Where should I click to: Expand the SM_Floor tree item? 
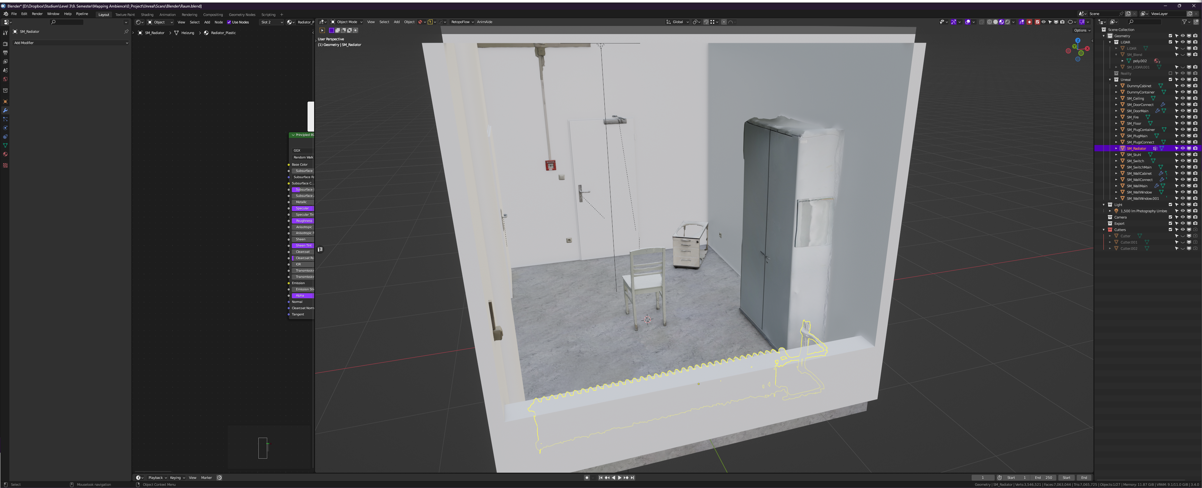tap(1116, 124)
